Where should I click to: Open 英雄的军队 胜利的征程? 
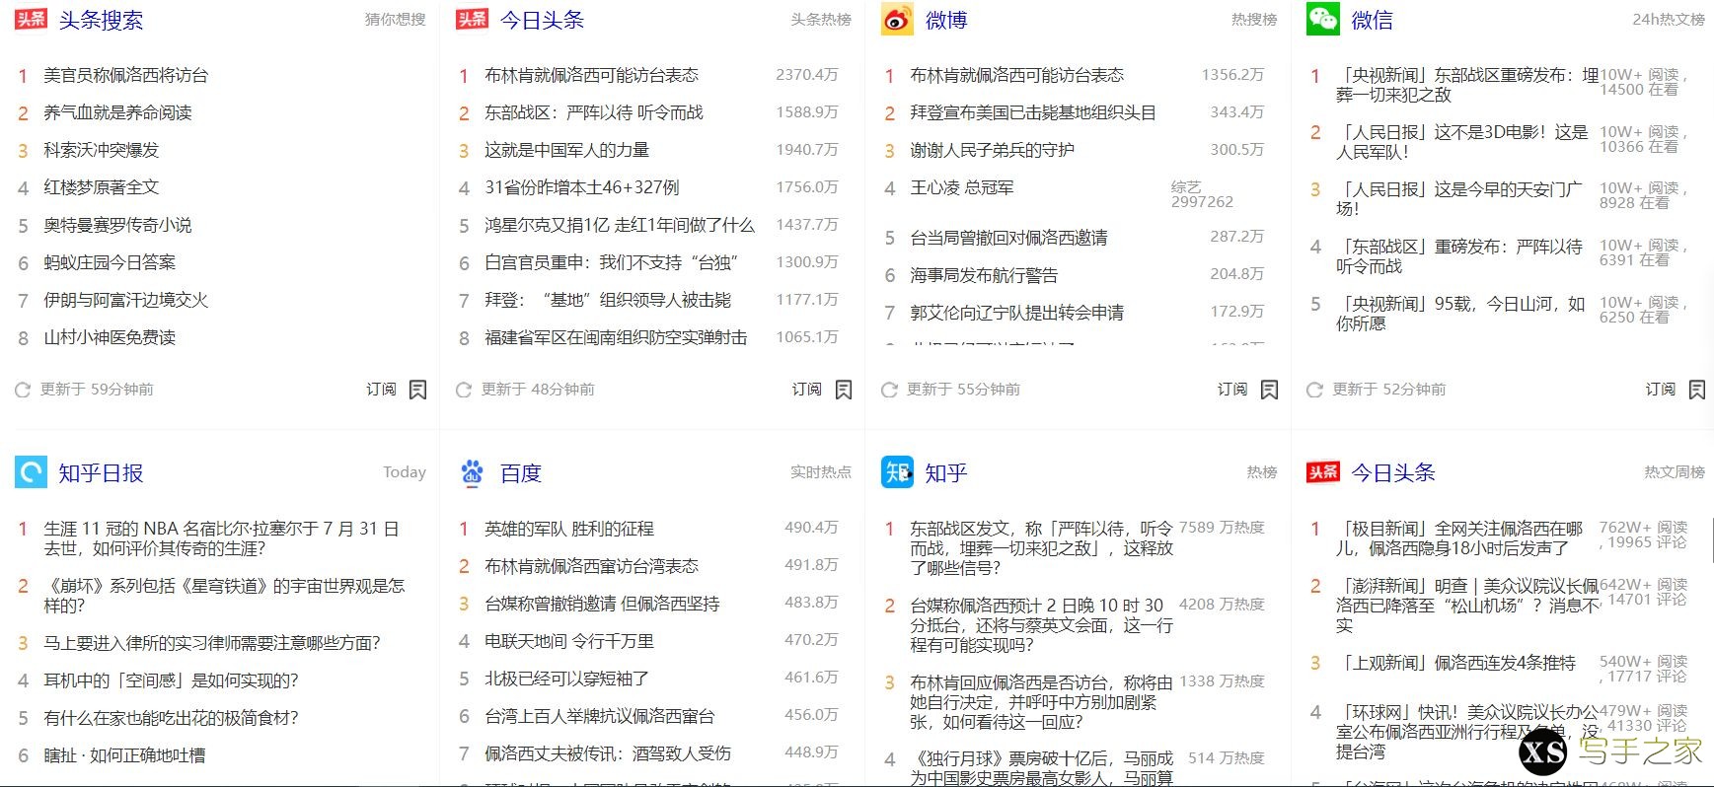click(569, 529)
